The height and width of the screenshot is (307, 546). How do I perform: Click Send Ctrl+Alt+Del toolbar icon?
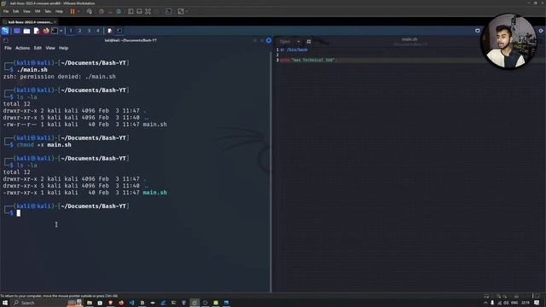click(x=89, y=11)
